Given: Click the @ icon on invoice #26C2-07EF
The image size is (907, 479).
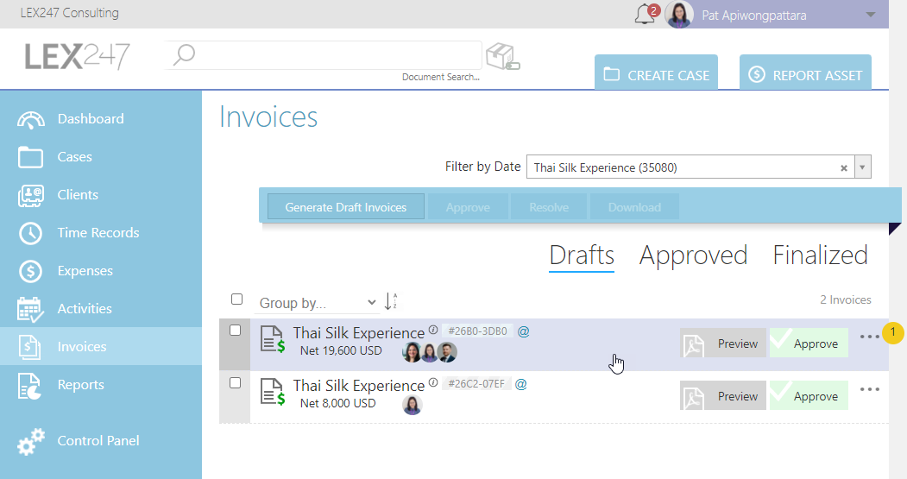Looking at the screenshot, I should click(x=521, y=384).
